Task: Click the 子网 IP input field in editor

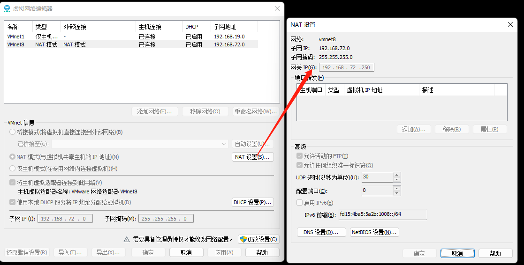Action: coord(65,219)
